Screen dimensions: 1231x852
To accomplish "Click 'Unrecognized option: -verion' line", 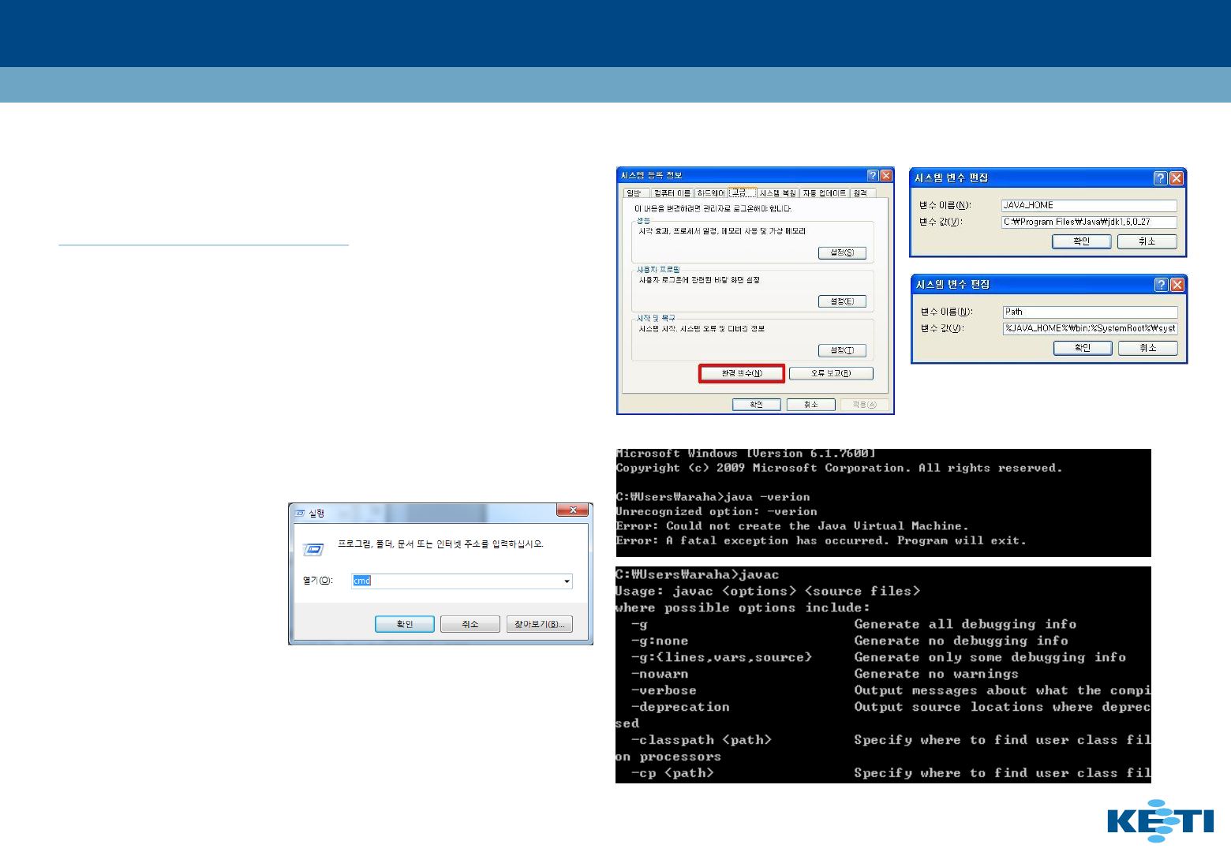I will click(717, 512).
